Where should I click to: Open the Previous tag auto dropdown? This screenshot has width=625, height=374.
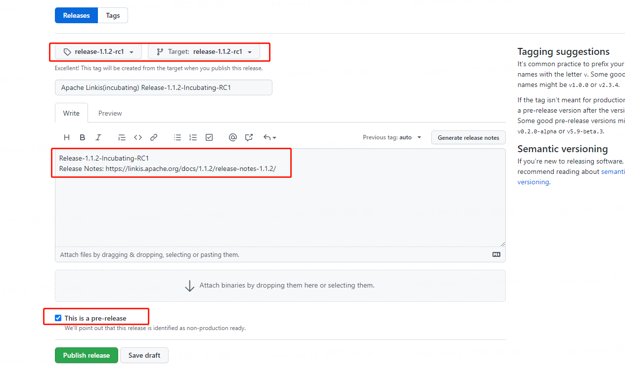(392, 137)
